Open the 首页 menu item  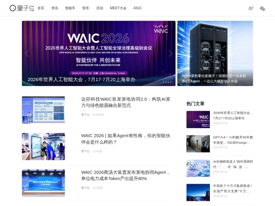pos(41,8)
